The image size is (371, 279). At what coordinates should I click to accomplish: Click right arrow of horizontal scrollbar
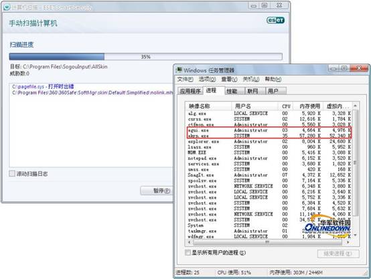[x=348, y=242]
